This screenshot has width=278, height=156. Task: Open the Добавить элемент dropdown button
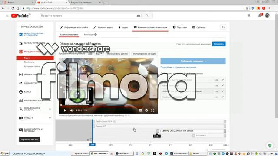click(193, 61)
